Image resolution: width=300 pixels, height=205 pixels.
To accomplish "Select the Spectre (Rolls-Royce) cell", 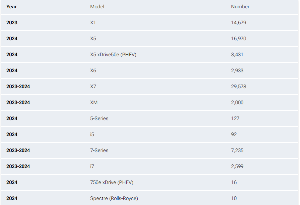I will [x=114, y=198].
